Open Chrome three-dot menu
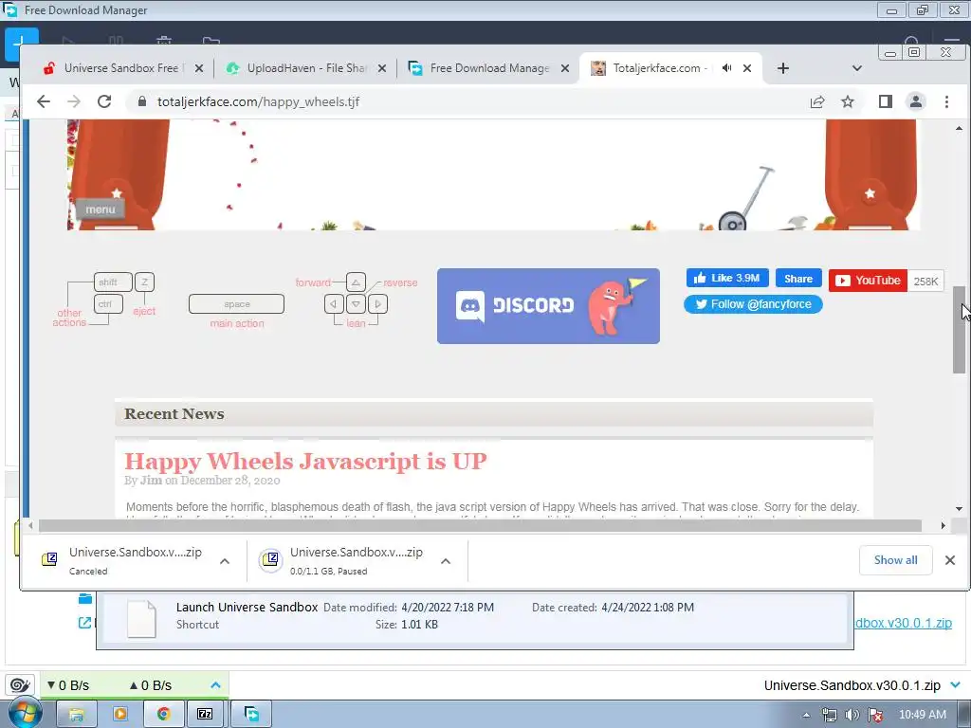Screen dimensions: 971x728 point(947,101)
